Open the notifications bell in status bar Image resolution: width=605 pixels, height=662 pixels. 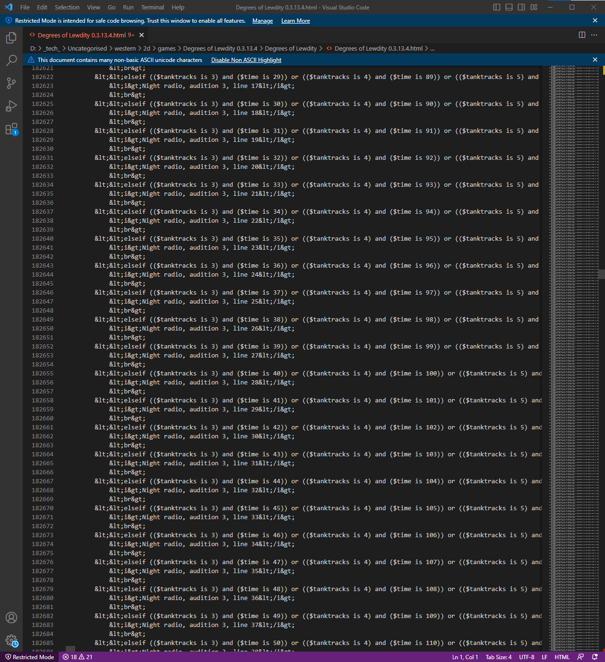click(x=595, y=657)
